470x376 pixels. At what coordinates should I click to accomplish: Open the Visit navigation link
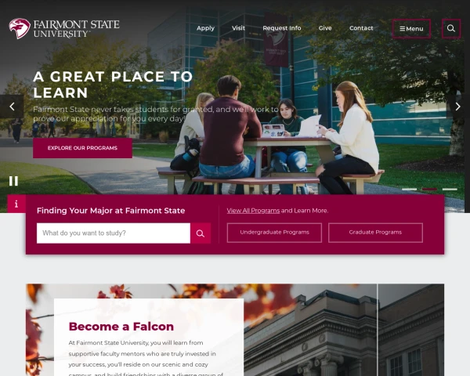238,28
